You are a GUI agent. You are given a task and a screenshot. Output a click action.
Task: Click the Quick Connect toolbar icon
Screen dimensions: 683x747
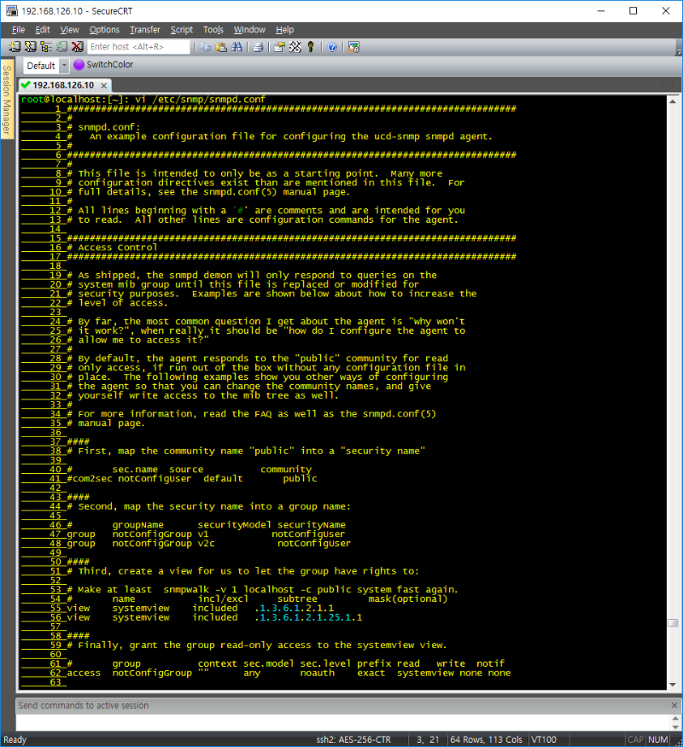click(30, 47)
